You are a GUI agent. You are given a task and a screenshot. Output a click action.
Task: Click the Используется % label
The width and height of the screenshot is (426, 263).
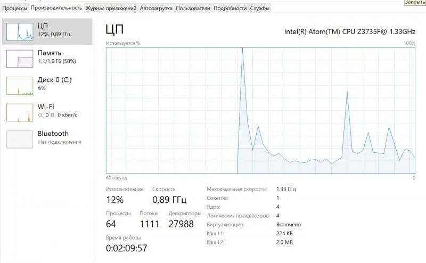click(x=123, y=43)
